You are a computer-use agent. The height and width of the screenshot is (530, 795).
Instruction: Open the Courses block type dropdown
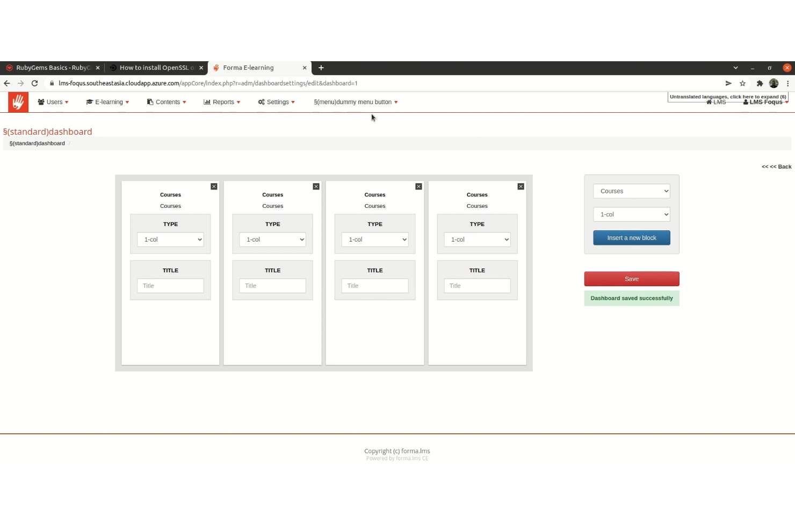point(631,191)
